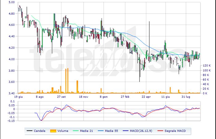This screenshot has width=216, height=139.
Task: Click the black Candele line swatch
Action: pyautogui.click(x=30, y=131)
